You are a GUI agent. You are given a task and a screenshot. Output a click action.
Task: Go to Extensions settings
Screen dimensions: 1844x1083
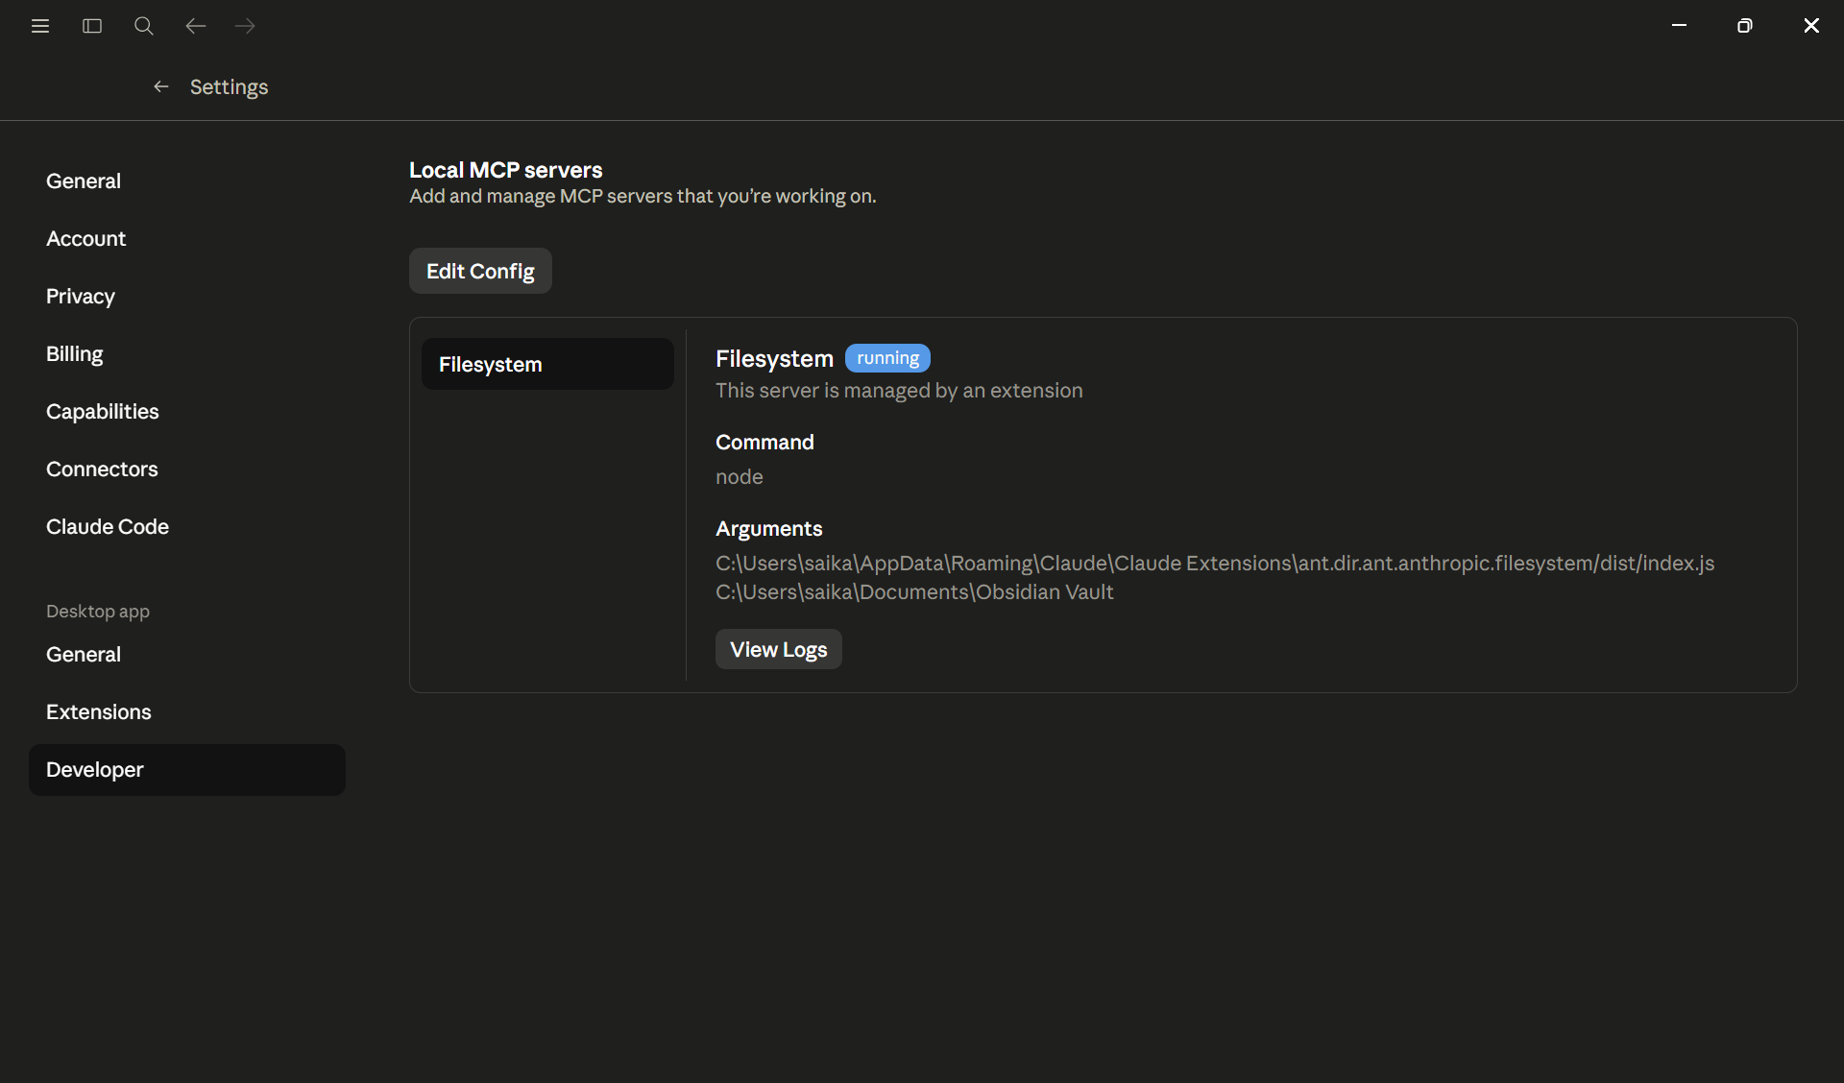(187, 712)
